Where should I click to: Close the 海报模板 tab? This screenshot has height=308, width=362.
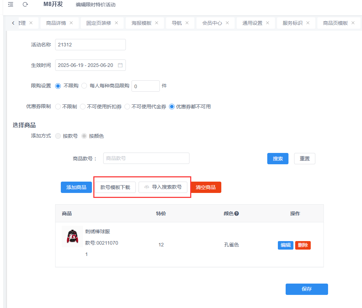[x=157, y=23]
